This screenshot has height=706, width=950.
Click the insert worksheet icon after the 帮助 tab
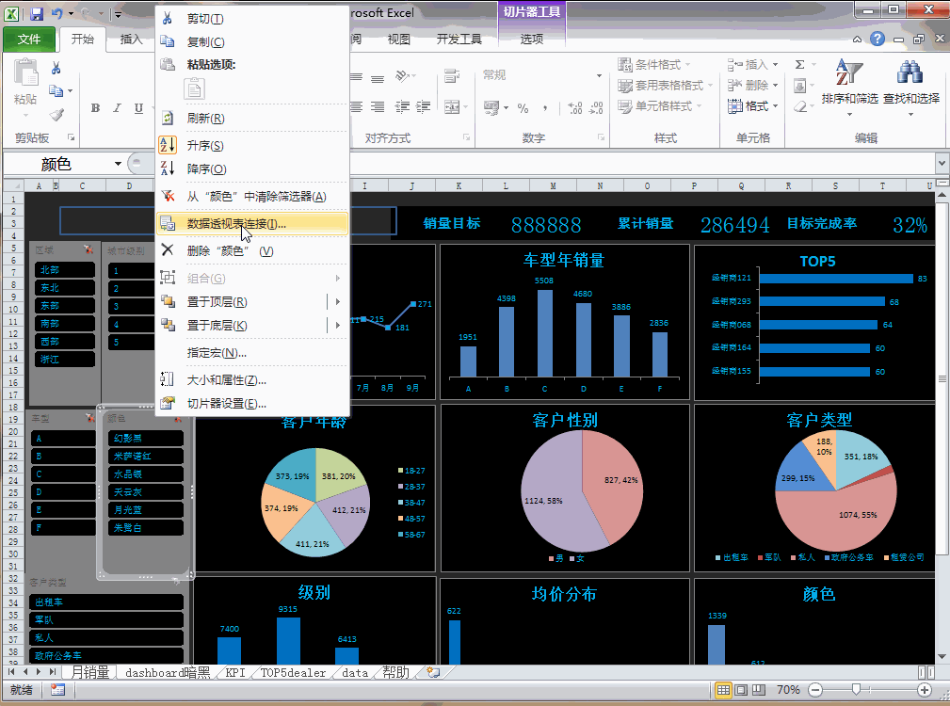click(x=432, y=672)
